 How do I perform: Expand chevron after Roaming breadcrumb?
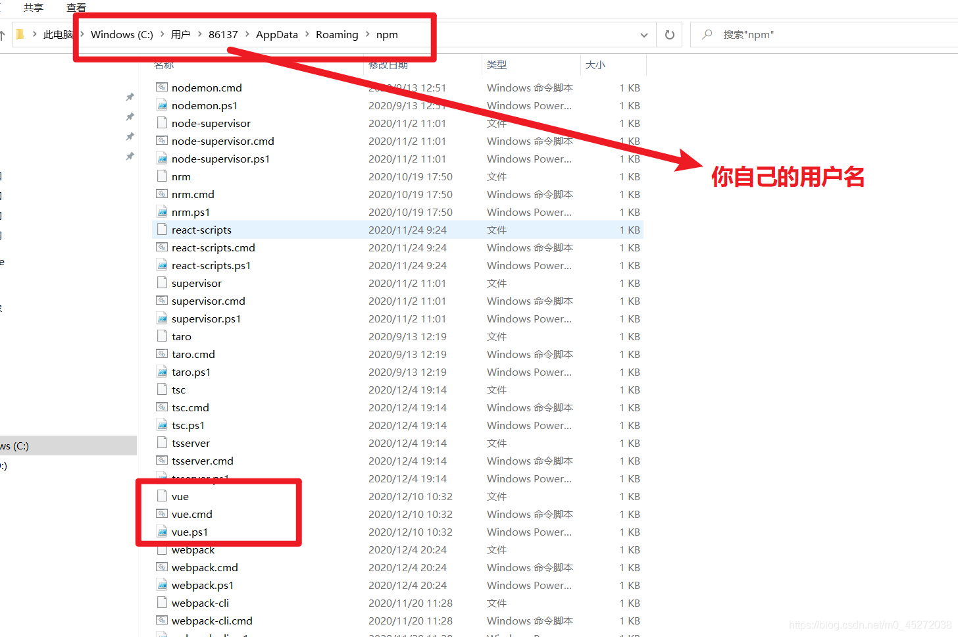[x=368, y=34]
